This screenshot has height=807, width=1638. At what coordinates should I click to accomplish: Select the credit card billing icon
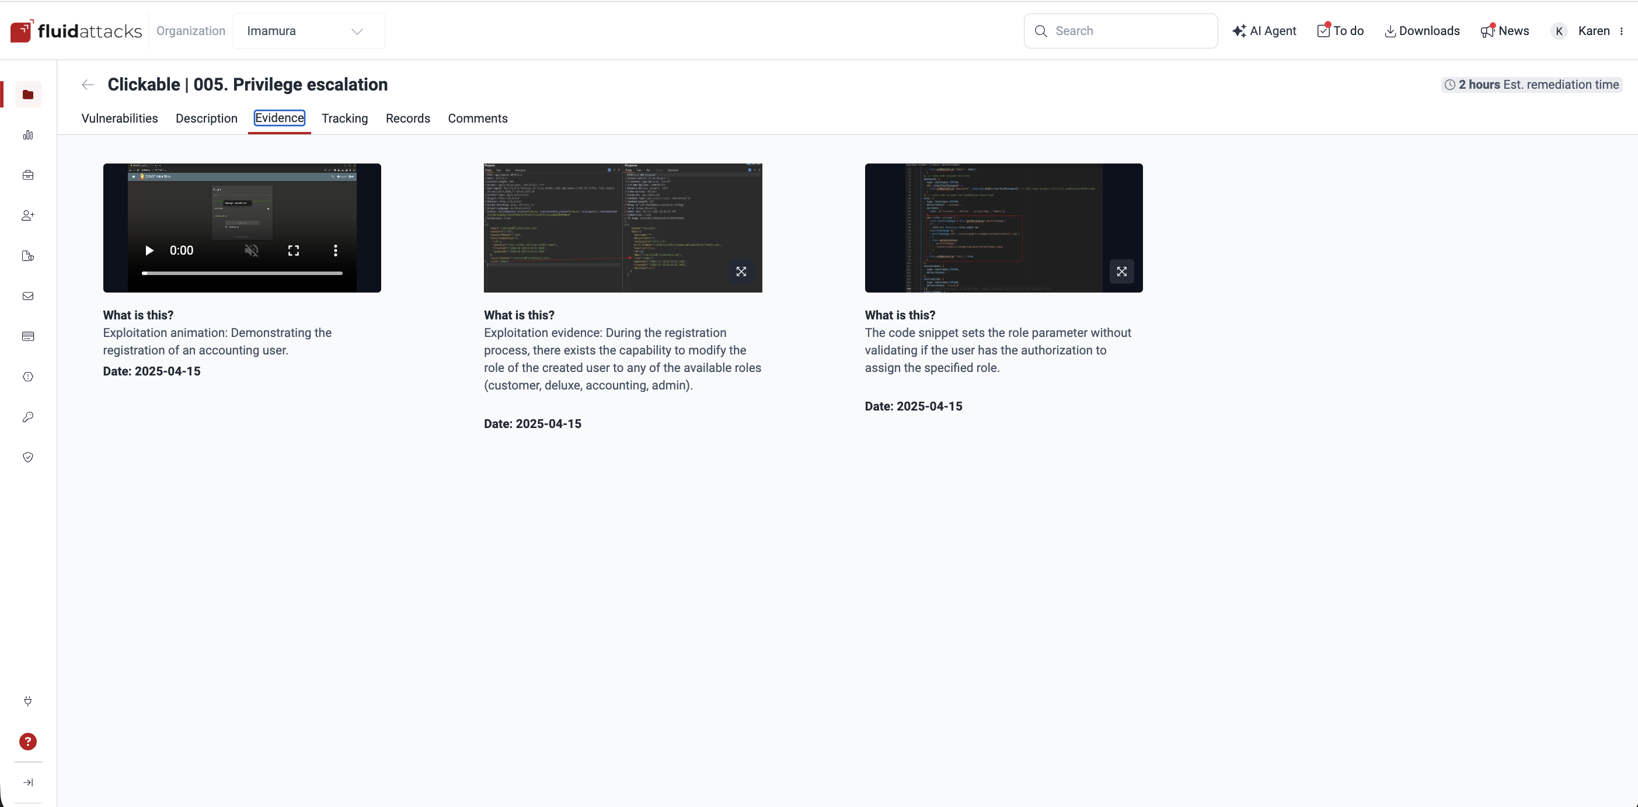[28, 336]
